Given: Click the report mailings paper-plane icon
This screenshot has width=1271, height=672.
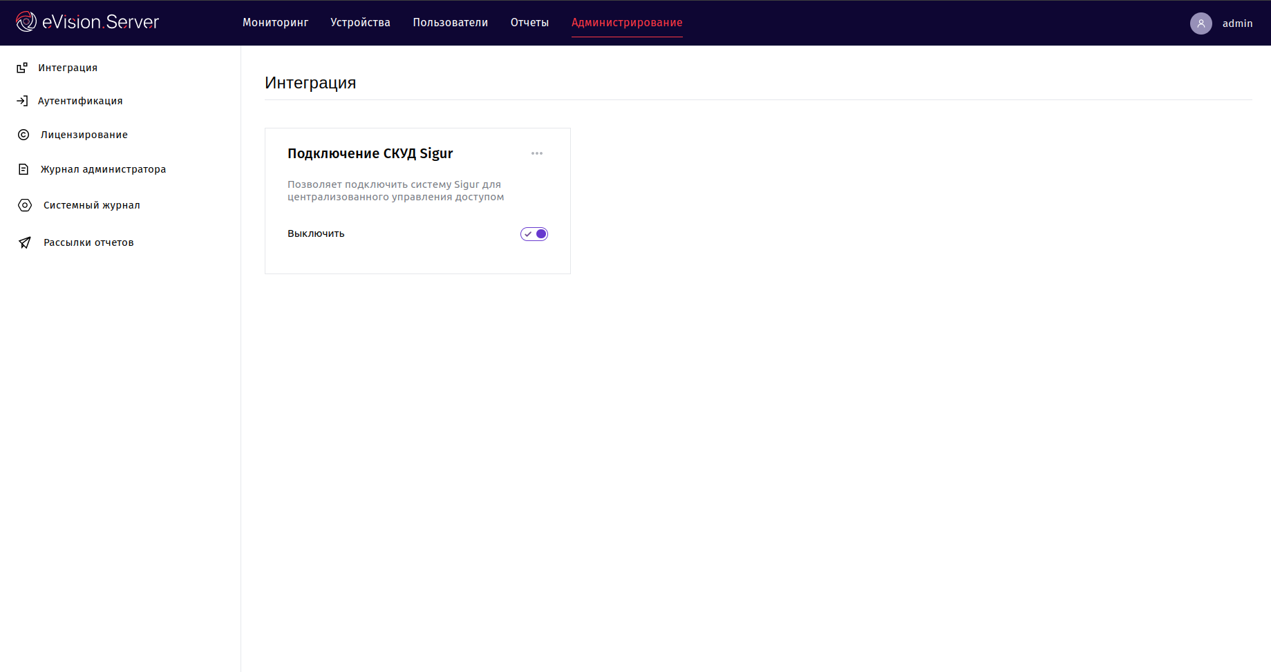Looking at the screenshot, I should 25,242.
